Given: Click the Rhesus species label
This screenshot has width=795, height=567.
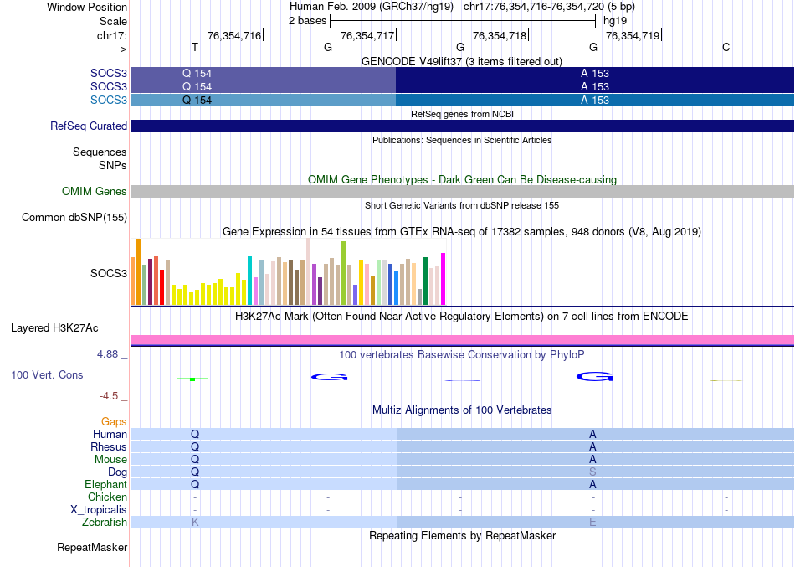Looking at the screenshot, I should pyautogui.click(x=109, y=446).
